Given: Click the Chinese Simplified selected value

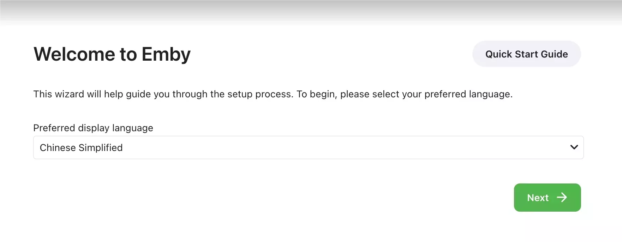Looking at the screenshot, I should pyautogui.click(x=81, y=147).
